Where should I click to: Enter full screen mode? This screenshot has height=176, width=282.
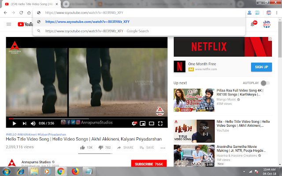[x=160, y=123]
